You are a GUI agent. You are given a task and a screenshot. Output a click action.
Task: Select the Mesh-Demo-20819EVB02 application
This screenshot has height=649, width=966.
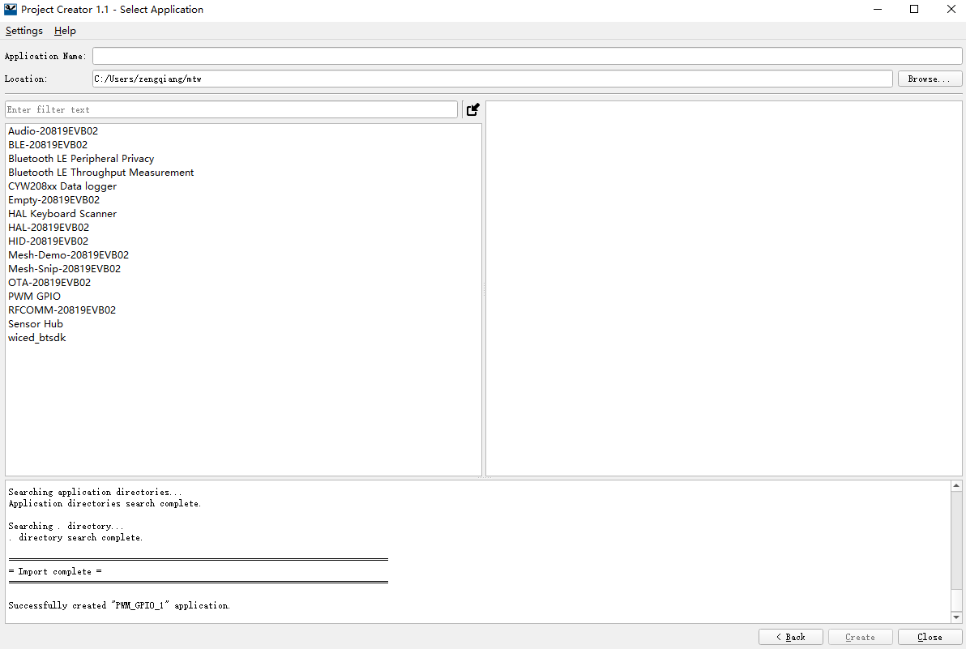pyautogui.click(x=68, y=254)
